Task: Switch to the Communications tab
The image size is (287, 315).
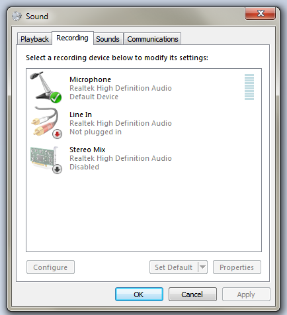Action: tap(153, 39)
